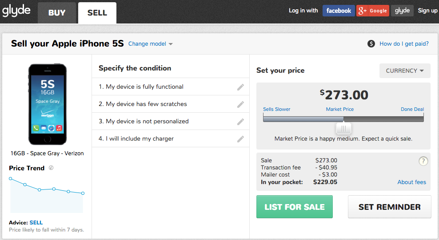
Task: Edit the 'few scratches' condition pencil icon
Action: pos(240,105)
